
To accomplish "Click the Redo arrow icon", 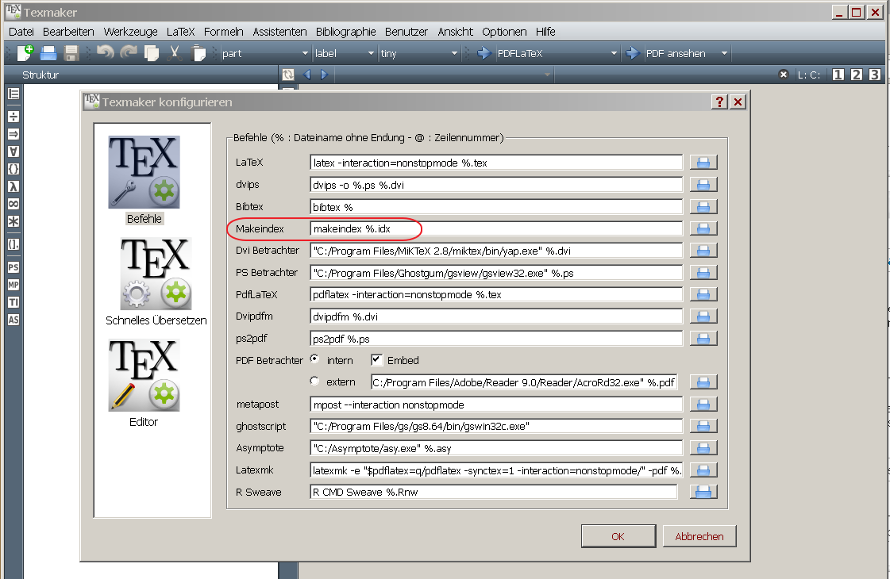I will pyautogui.click(x=129, y=52).
